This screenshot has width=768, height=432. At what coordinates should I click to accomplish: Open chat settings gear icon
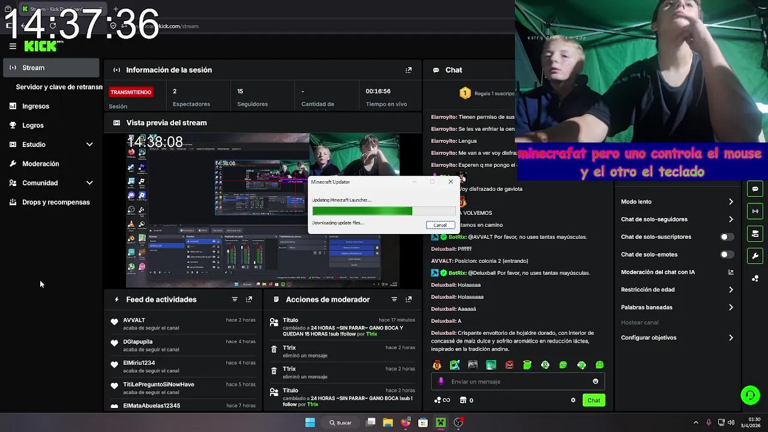(573, 400)
